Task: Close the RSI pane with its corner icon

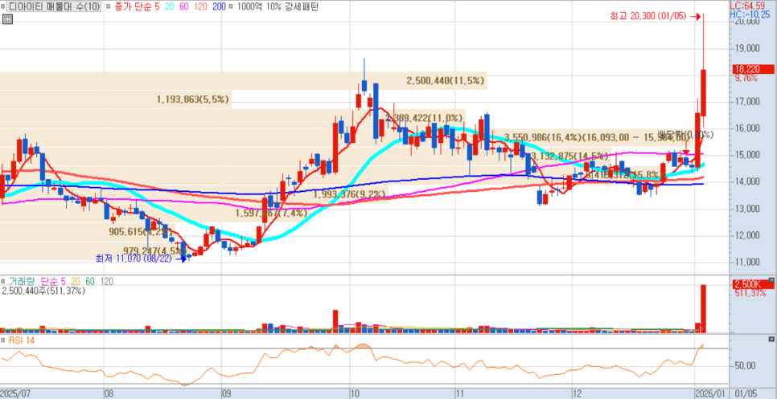Action: [x=771, y=340]
